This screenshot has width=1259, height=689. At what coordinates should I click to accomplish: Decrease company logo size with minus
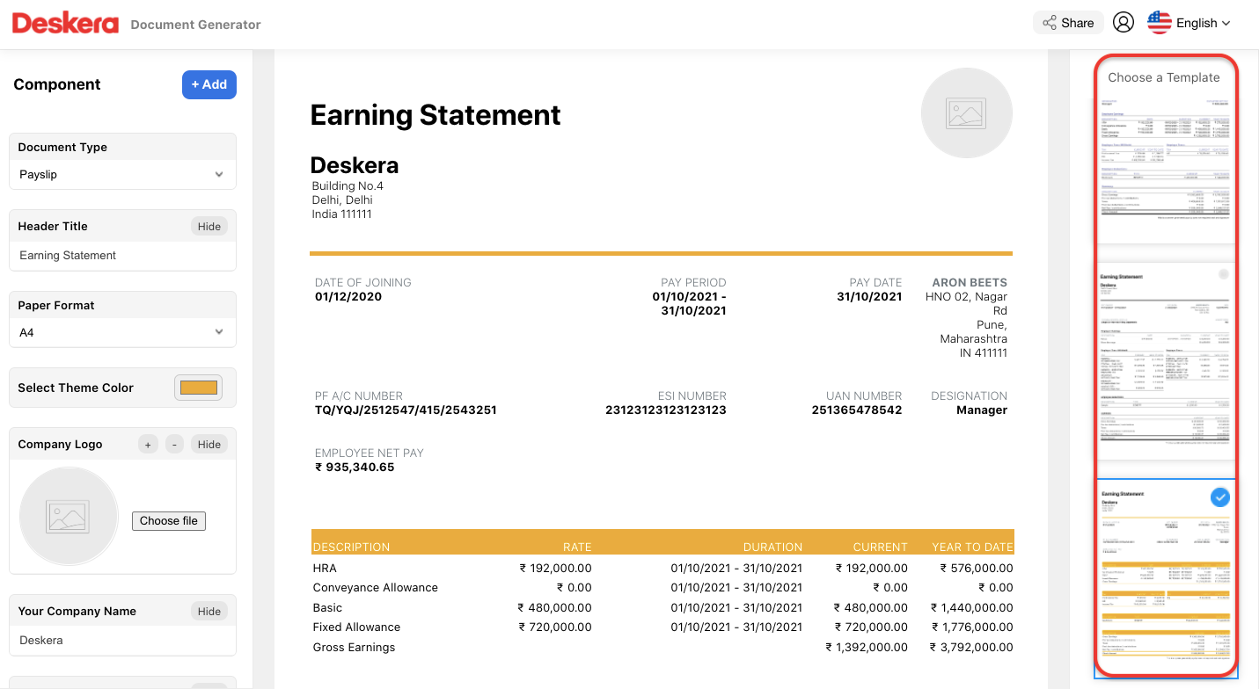point(174,445)
